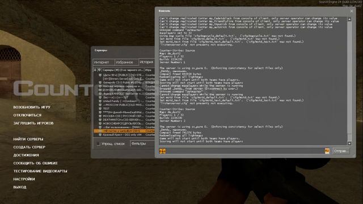
Task: Click the shield icon beside MOSCOW PUBLIC server
Action: (100, 105)
